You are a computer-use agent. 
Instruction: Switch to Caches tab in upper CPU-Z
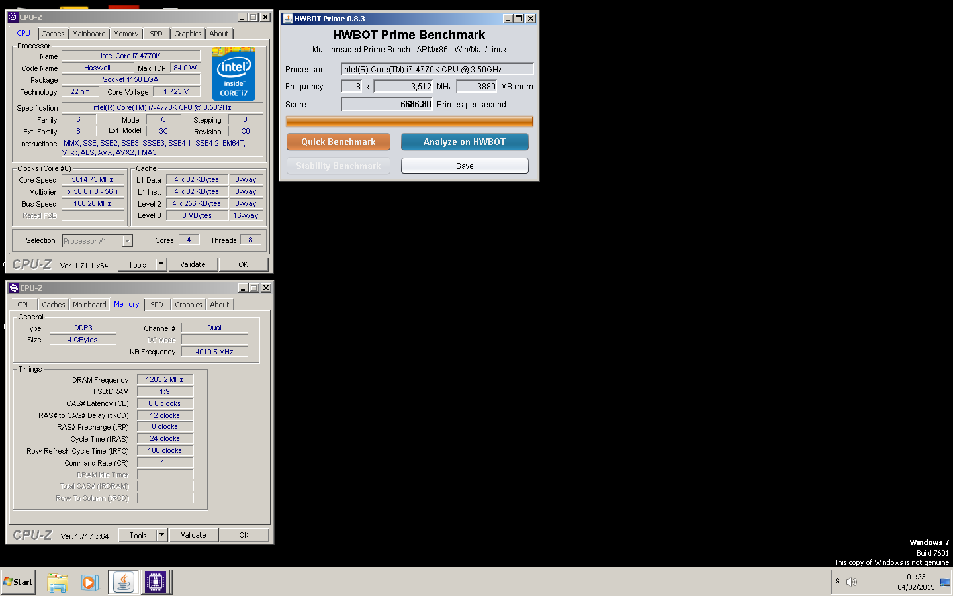coord(53,34)
